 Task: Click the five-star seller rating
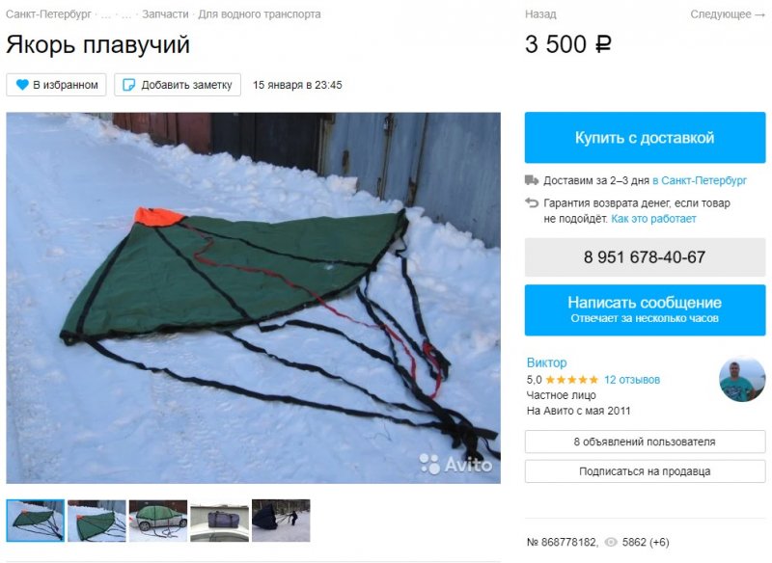(571, 380)
